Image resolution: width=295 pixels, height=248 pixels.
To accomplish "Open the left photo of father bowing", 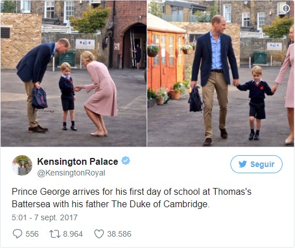I will [74, 74].
